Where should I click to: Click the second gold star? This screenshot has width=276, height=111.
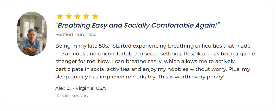[x=68, y=16]
